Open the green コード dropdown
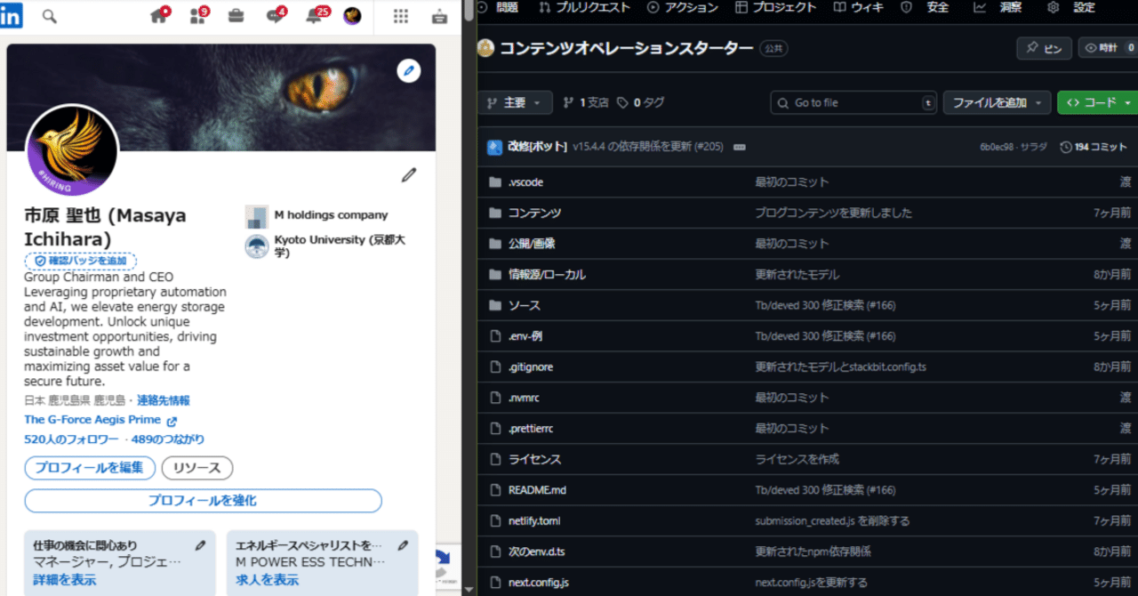Screen dimensions: 1138x596 [1097, 102]
